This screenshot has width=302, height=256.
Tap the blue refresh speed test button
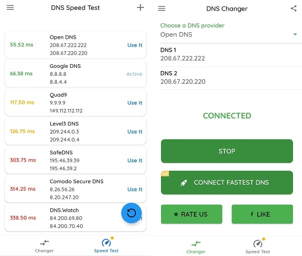click(131, 213)
